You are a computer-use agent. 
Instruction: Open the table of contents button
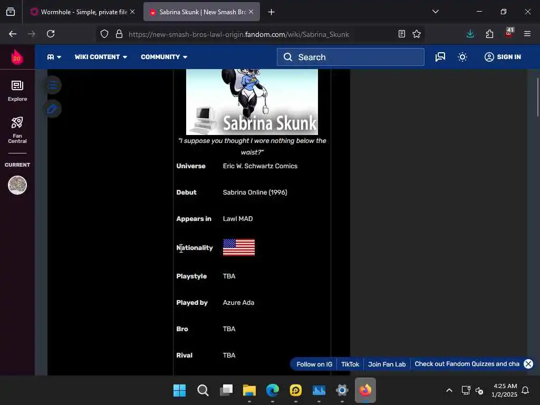[52, 85]
